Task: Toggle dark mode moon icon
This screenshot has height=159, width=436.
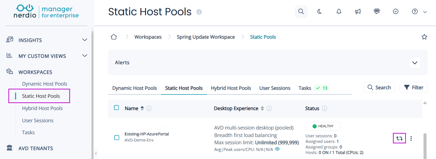Action: (x=320, y=11)
